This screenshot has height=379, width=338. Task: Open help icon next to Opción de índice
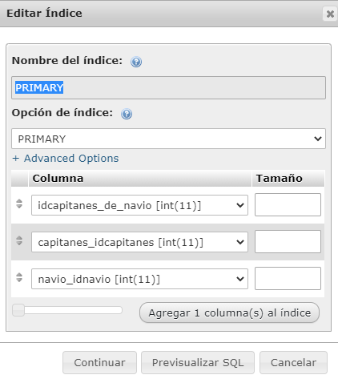(127, 114)
